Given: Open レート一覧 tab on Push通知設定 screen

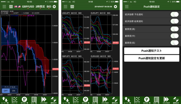Looking at the screenshot, I should (x=127, y=100).
